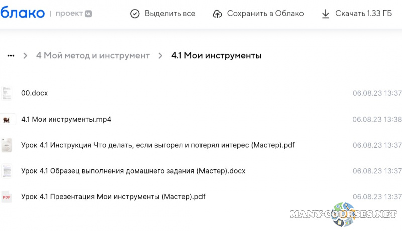This screenshot has width=402, height=231.
Task: Go to "4 Мой метод и инструмент" folder
Action: [92, 56]
